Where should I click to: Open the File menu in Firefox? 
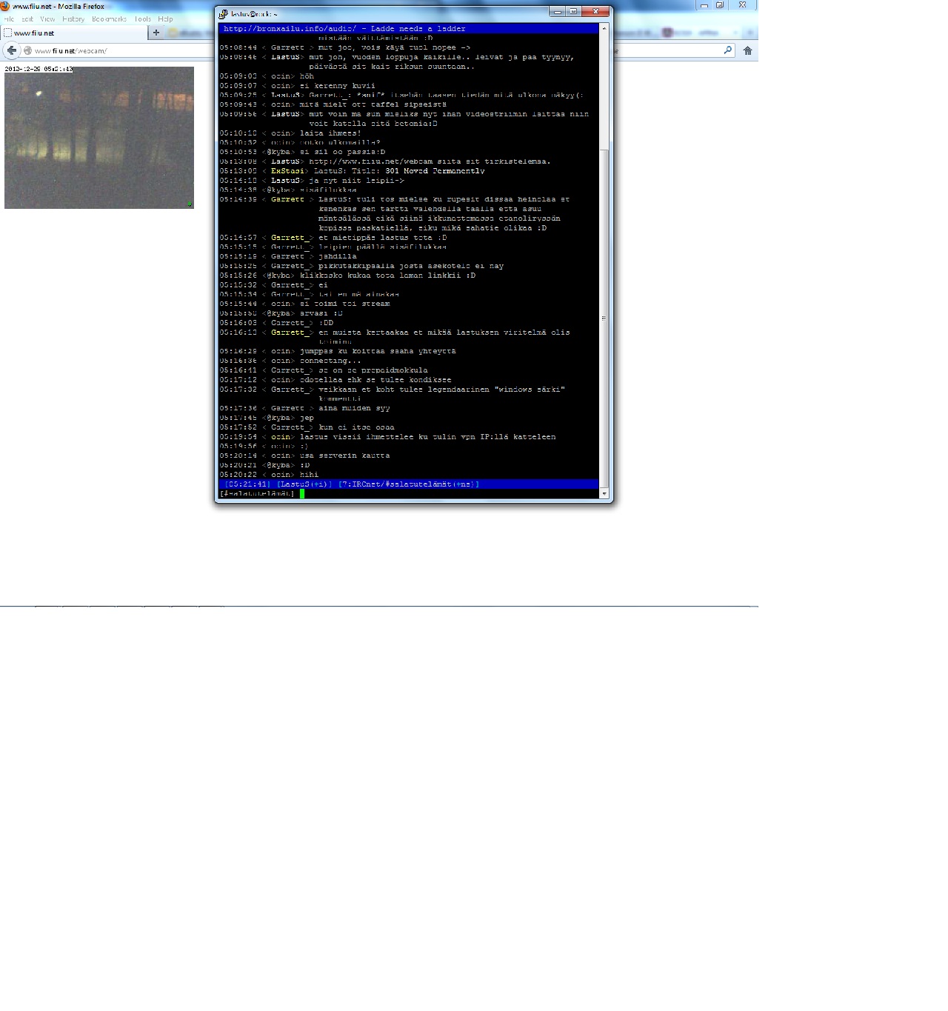pos(10,19)
